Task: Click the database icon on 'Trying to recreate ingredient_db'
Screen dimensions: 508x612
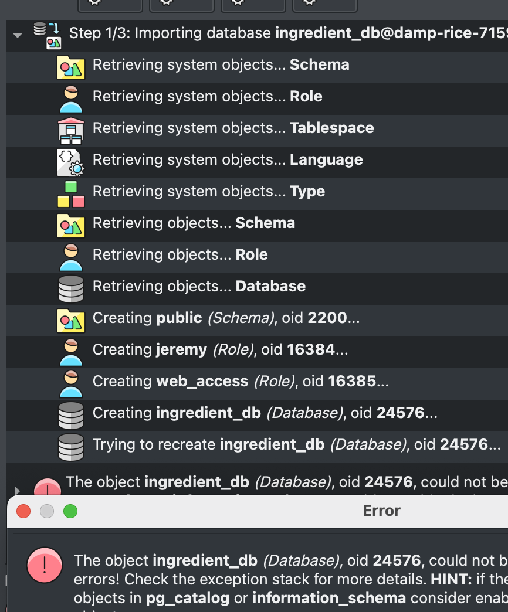Action: (70, 447)
